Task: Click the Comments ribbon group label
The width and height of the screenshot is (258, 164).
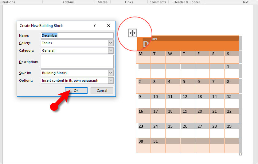Action: tap(158, 2)
